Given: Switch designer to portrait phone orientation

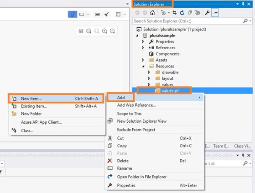Looking at the screenshot, I should 73,14.
